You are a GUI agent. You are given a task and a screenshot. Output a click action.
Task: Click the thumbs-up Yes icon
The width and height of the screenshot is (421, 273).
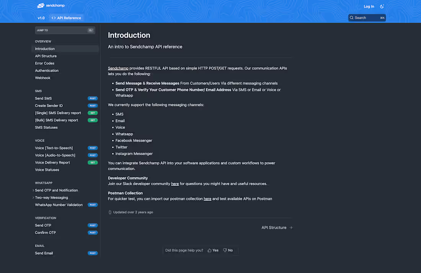point(210,250)
